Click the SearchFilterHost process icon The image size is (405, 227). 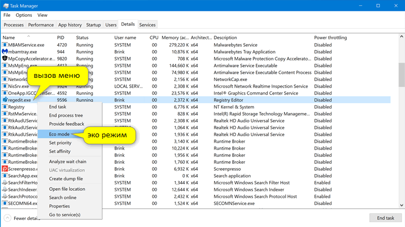pos(5,183)
